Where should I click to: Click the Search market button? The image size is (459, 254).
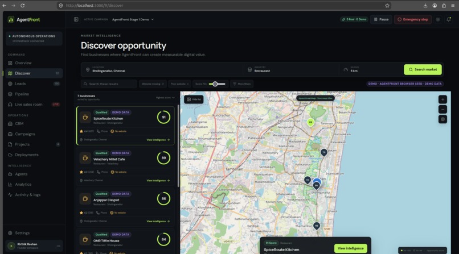pos(423,69)
